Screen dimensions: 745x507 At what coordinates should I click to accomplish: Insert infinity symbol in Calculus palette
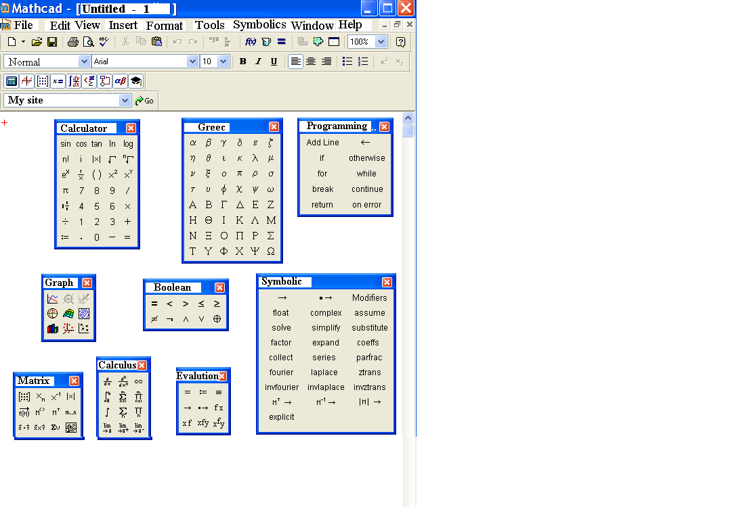tap(138, 382)
